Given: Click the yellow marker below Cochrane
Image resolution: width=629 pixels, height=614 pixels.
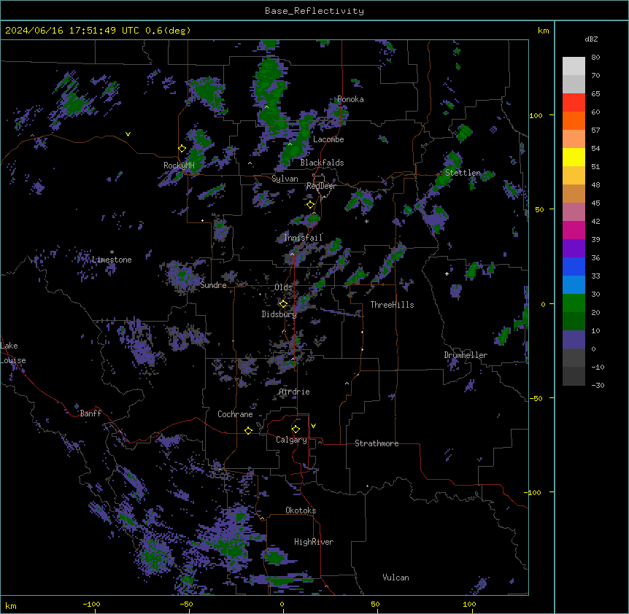Looking at the screenshot, I should (248, 430).
